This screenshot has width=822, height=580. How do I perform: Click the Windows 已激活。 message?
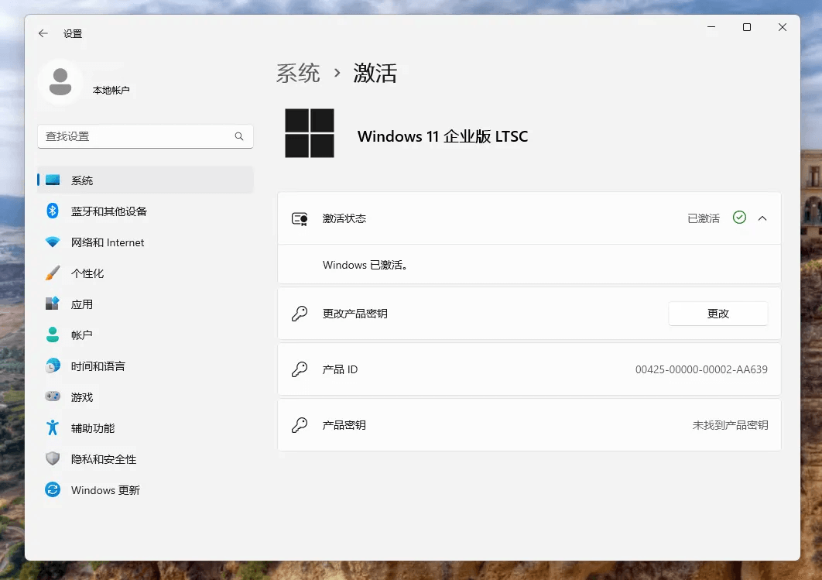366,265
